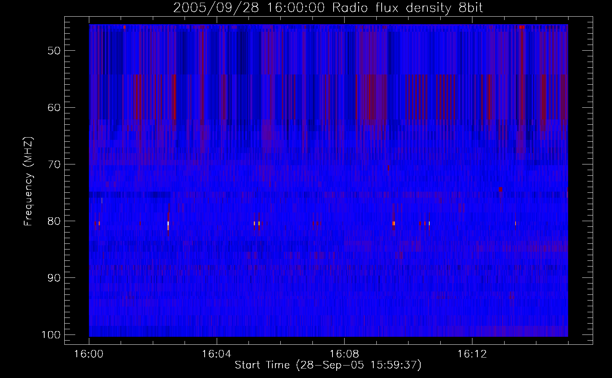Click the y-axis tick label '80'
This screenshot has width=612, height=378.
(54, 221)
